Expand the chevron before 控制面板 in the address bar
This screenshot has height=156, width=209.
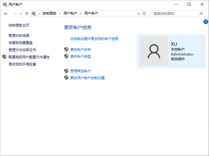[x=39, y=13]
